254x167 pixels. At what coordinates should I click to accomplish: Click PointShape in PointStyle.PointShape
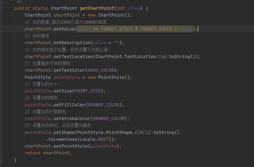pyautogui.click(x=119, y=133)
